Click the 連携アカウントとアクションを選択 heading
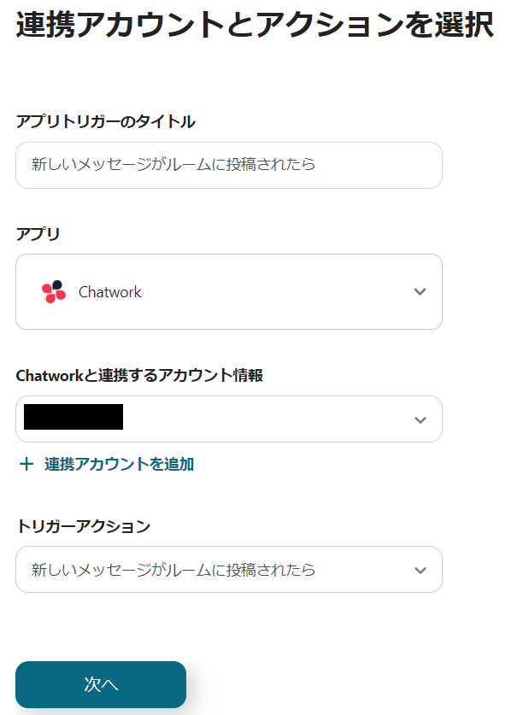 254,26
